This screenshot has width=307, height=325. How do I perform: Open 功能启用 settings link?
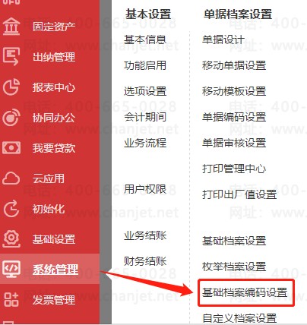(x=145, y=65)
